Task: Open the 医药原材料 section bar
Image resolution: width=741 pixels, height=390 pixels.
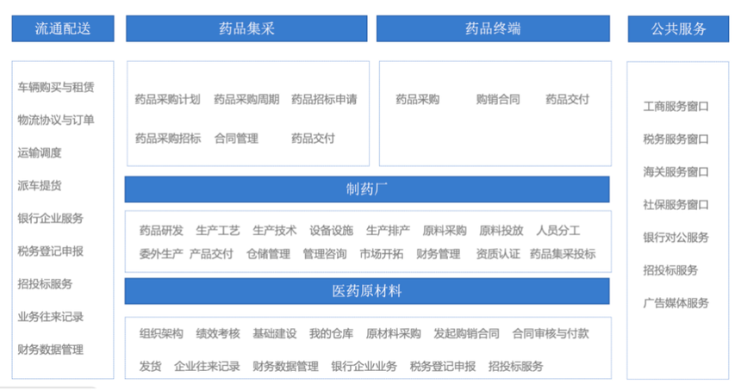Action: pyautogui.click(x=367, y=291)
